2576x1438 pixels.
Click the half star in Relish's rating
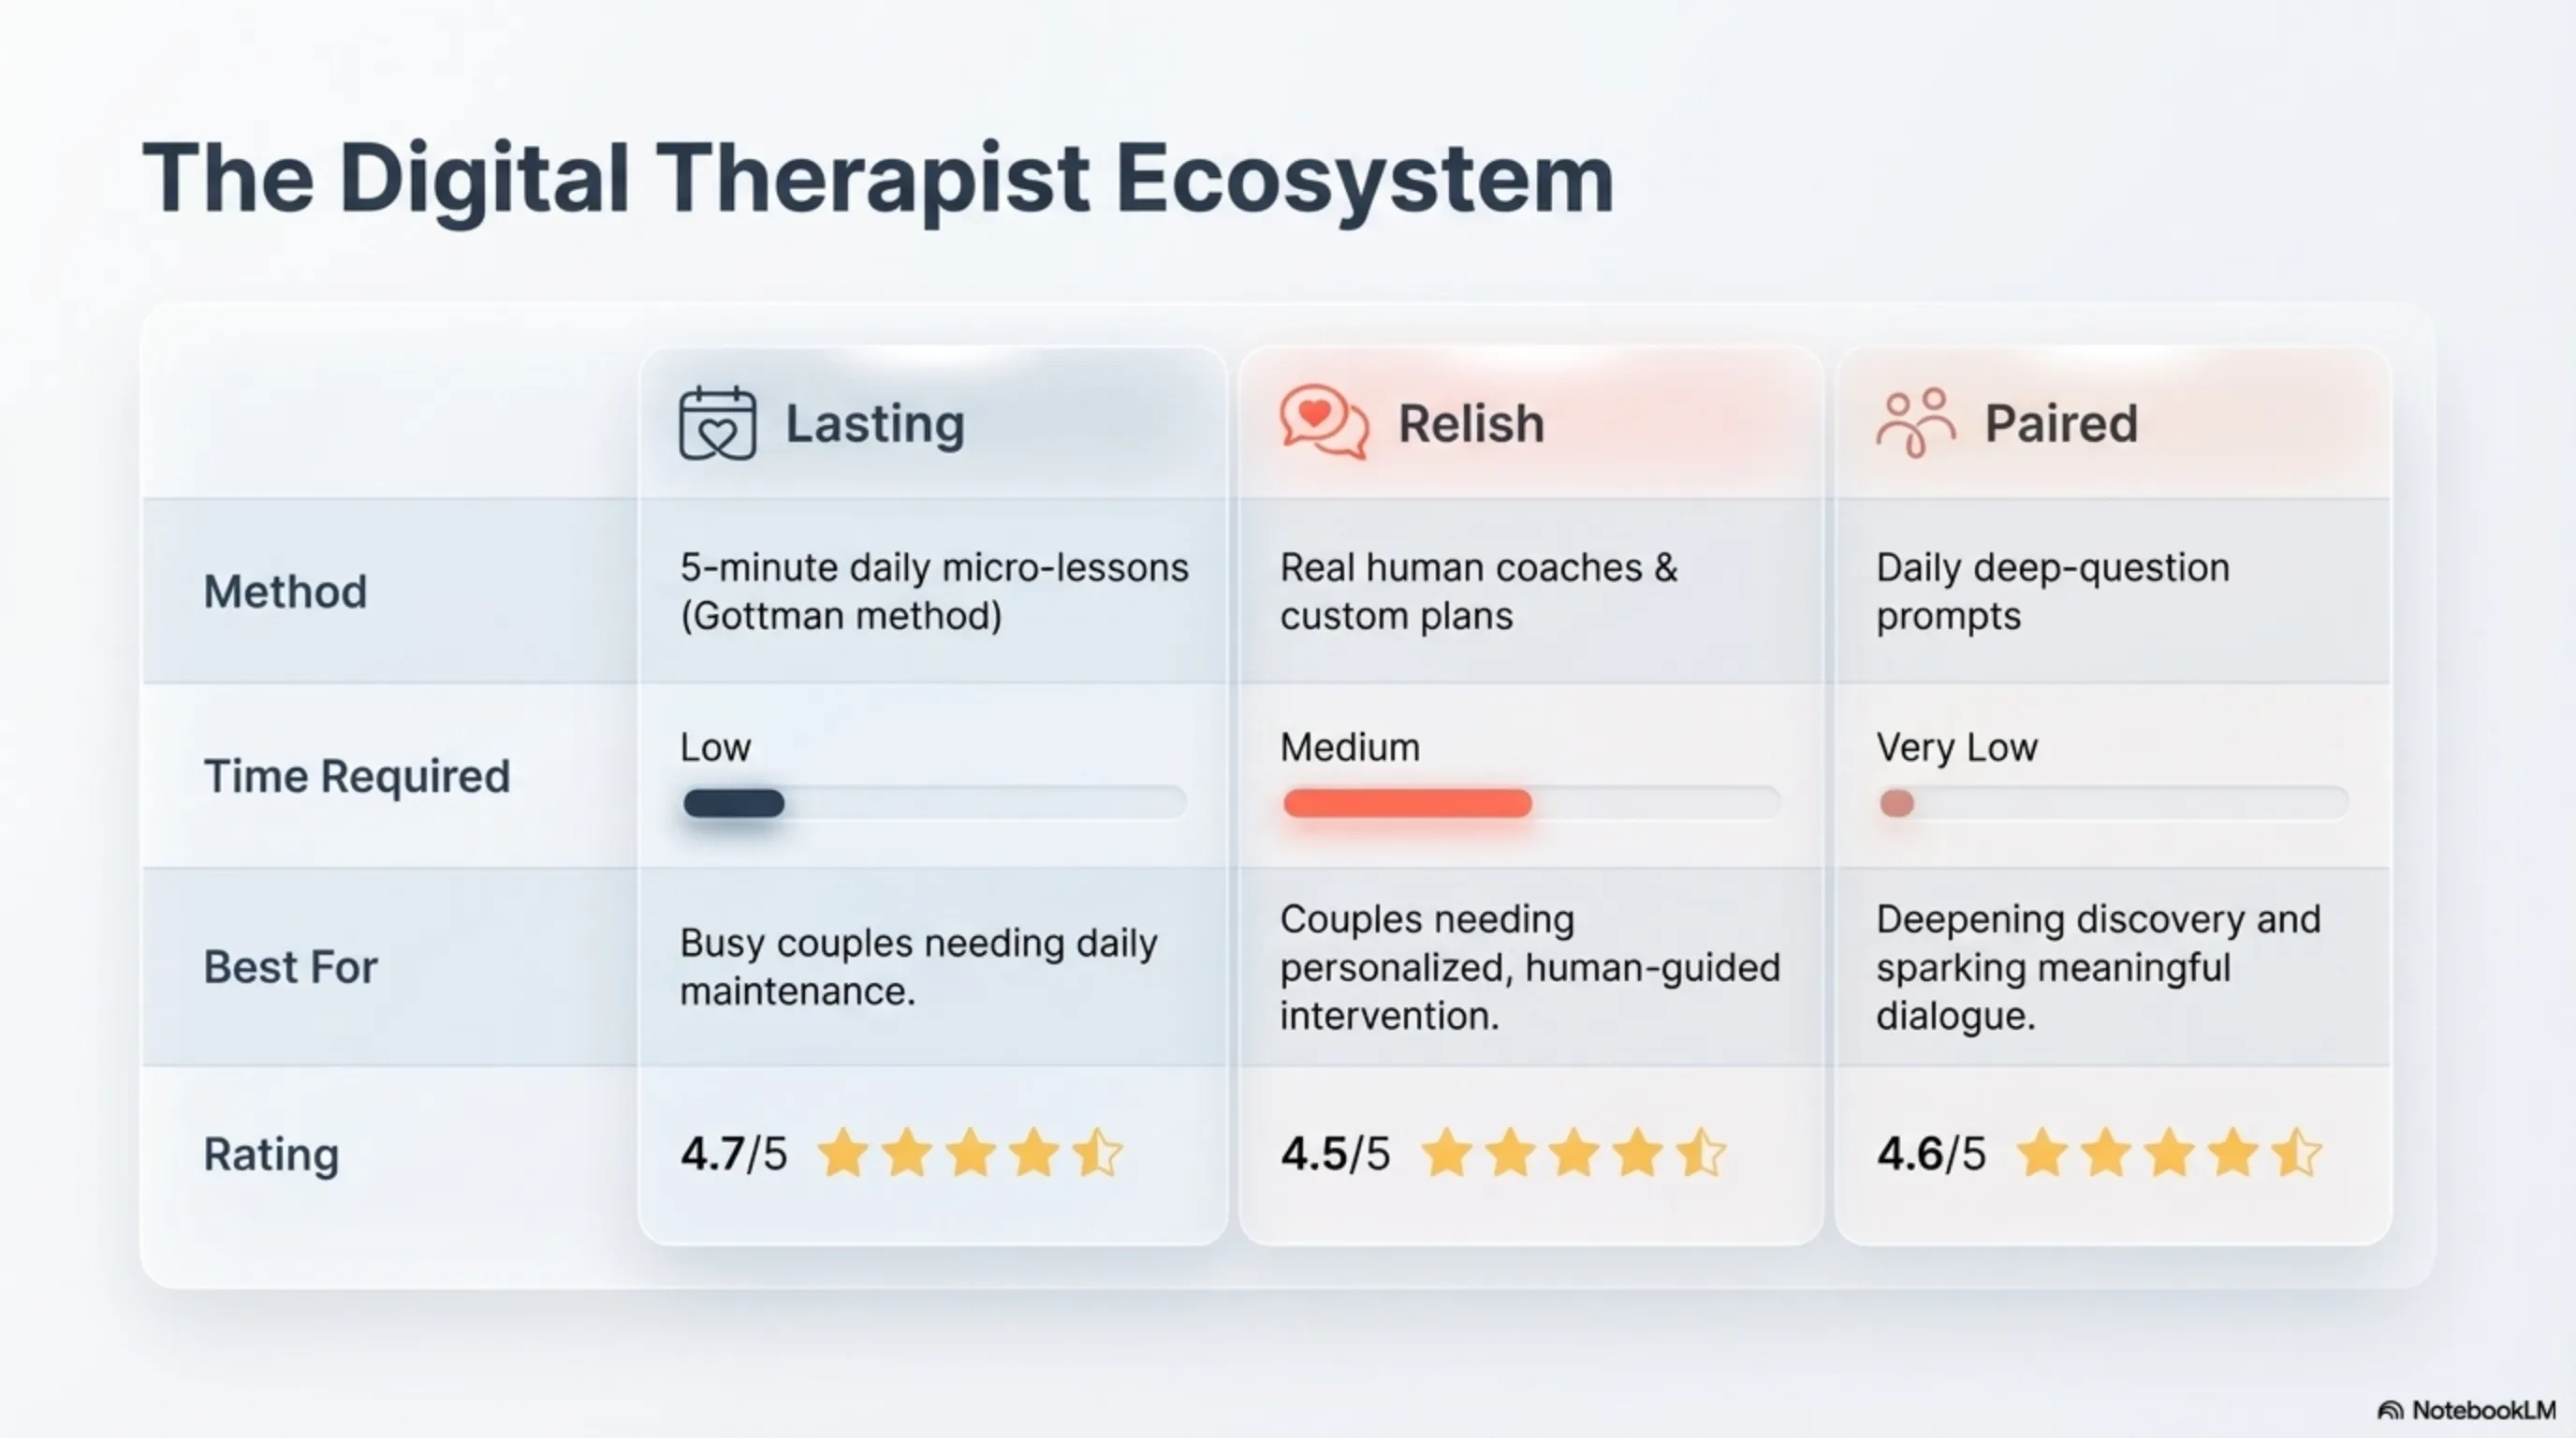pyautogui.click(x=1701, y=1153)
